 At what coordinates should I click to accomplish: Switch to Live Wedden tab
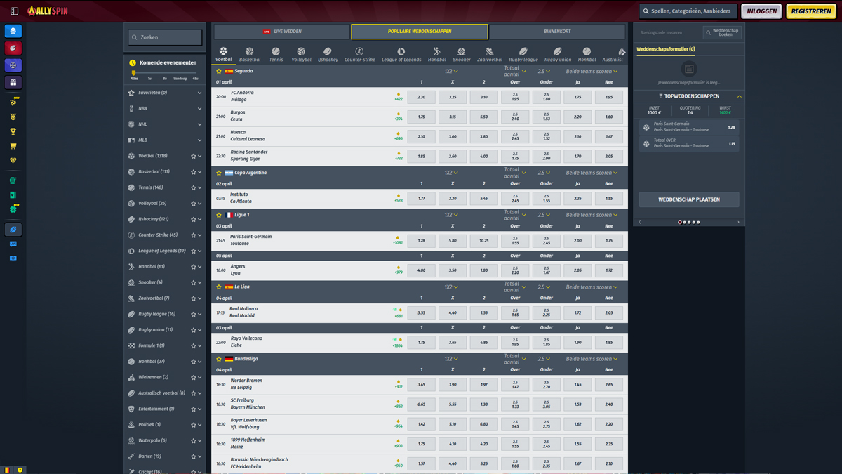[x=281, y=32]
